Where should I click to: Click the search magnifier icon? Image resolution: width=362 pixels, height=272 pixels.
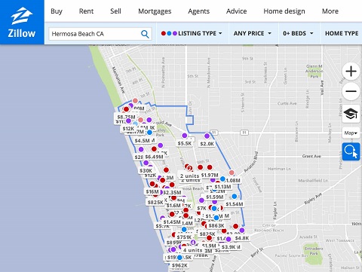click(x=145, y=34)
